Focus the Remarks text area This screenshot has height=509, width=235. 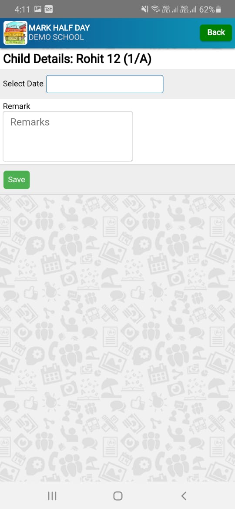pos(68,136)
